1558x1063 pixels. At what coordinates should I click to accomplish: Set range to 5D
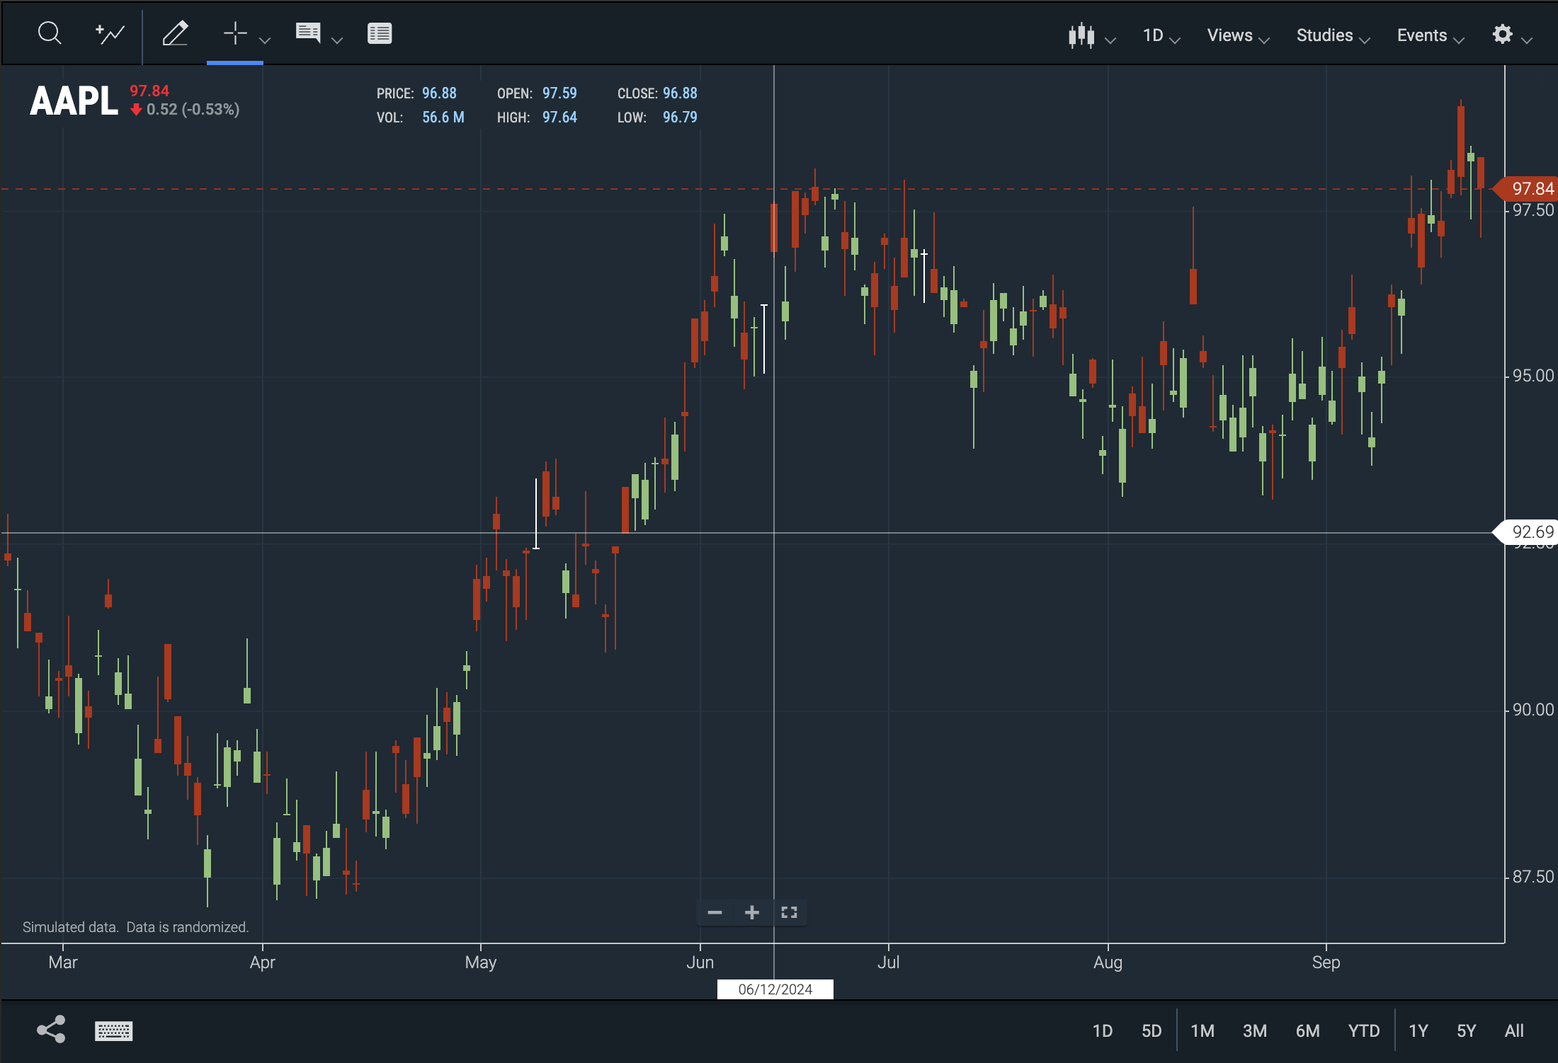coord(1152,1030)
